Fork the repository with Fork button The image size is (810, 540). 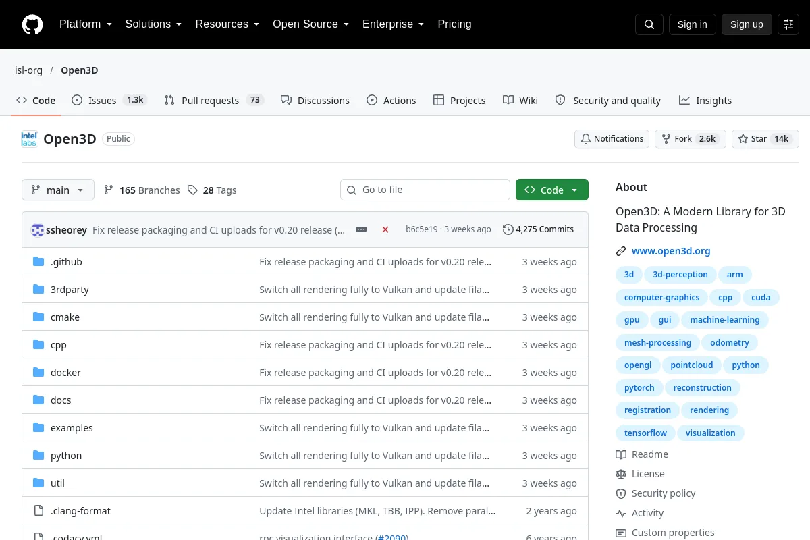tap(691, 139)
